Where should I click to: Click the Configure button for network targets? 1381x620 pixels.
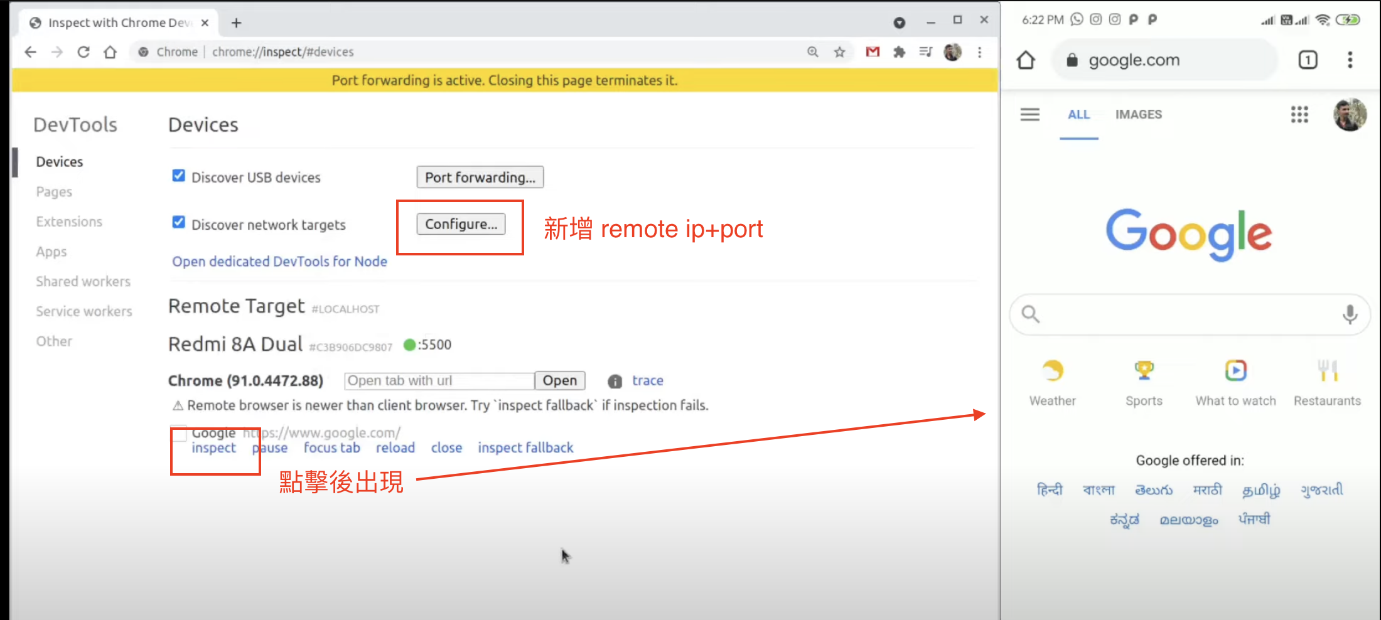point(460,223)
